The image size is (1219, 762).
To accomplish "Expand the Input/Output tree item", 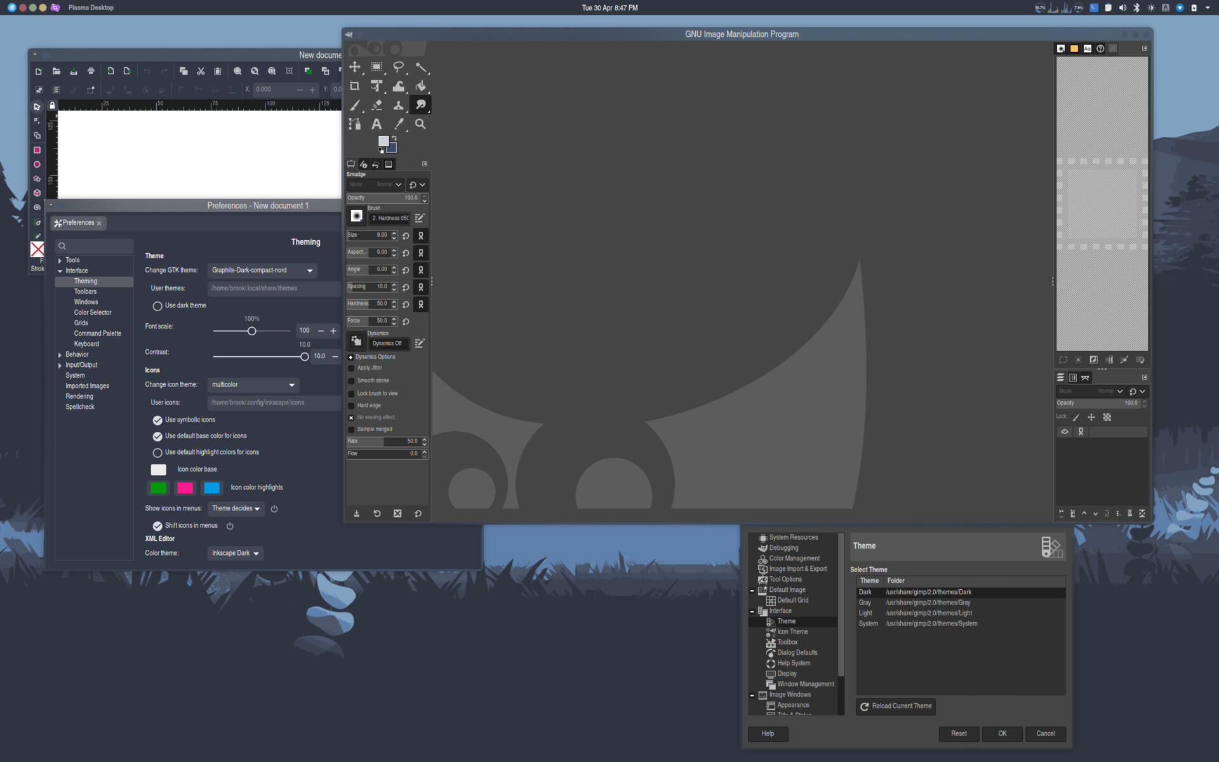I will point(60,366).
